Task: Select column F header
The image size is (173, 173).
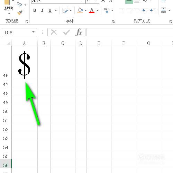Action: (x=124, y=43)
